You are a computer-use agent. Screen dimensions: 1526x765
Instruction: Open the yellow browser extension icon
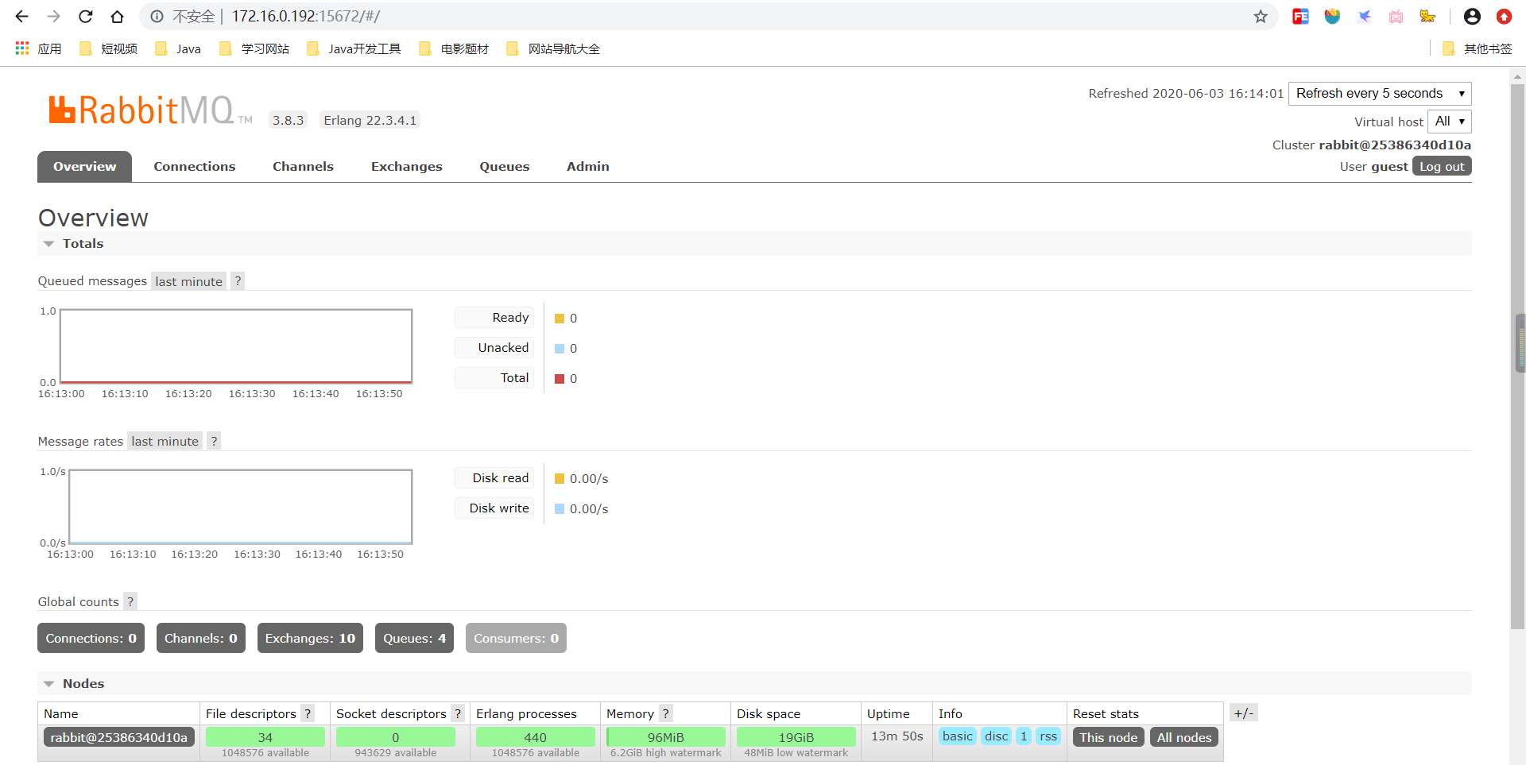1428,17
